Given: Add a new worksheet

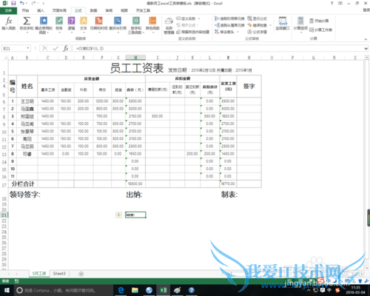Looking at the screenshot, I should pyautogui.click(x=81, y=274).
